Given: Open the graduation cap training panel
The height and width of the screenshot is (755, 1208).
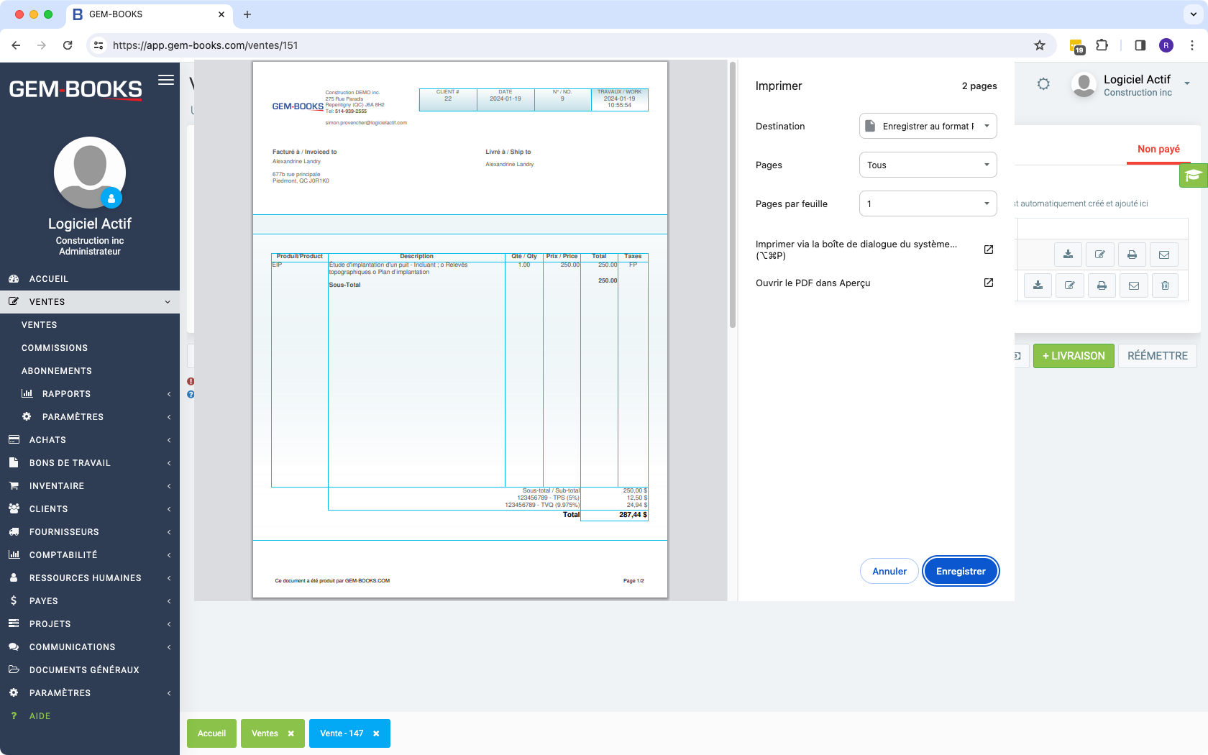Looking at the screenshot, I should pyautogui.click(x=1194, y=175).
